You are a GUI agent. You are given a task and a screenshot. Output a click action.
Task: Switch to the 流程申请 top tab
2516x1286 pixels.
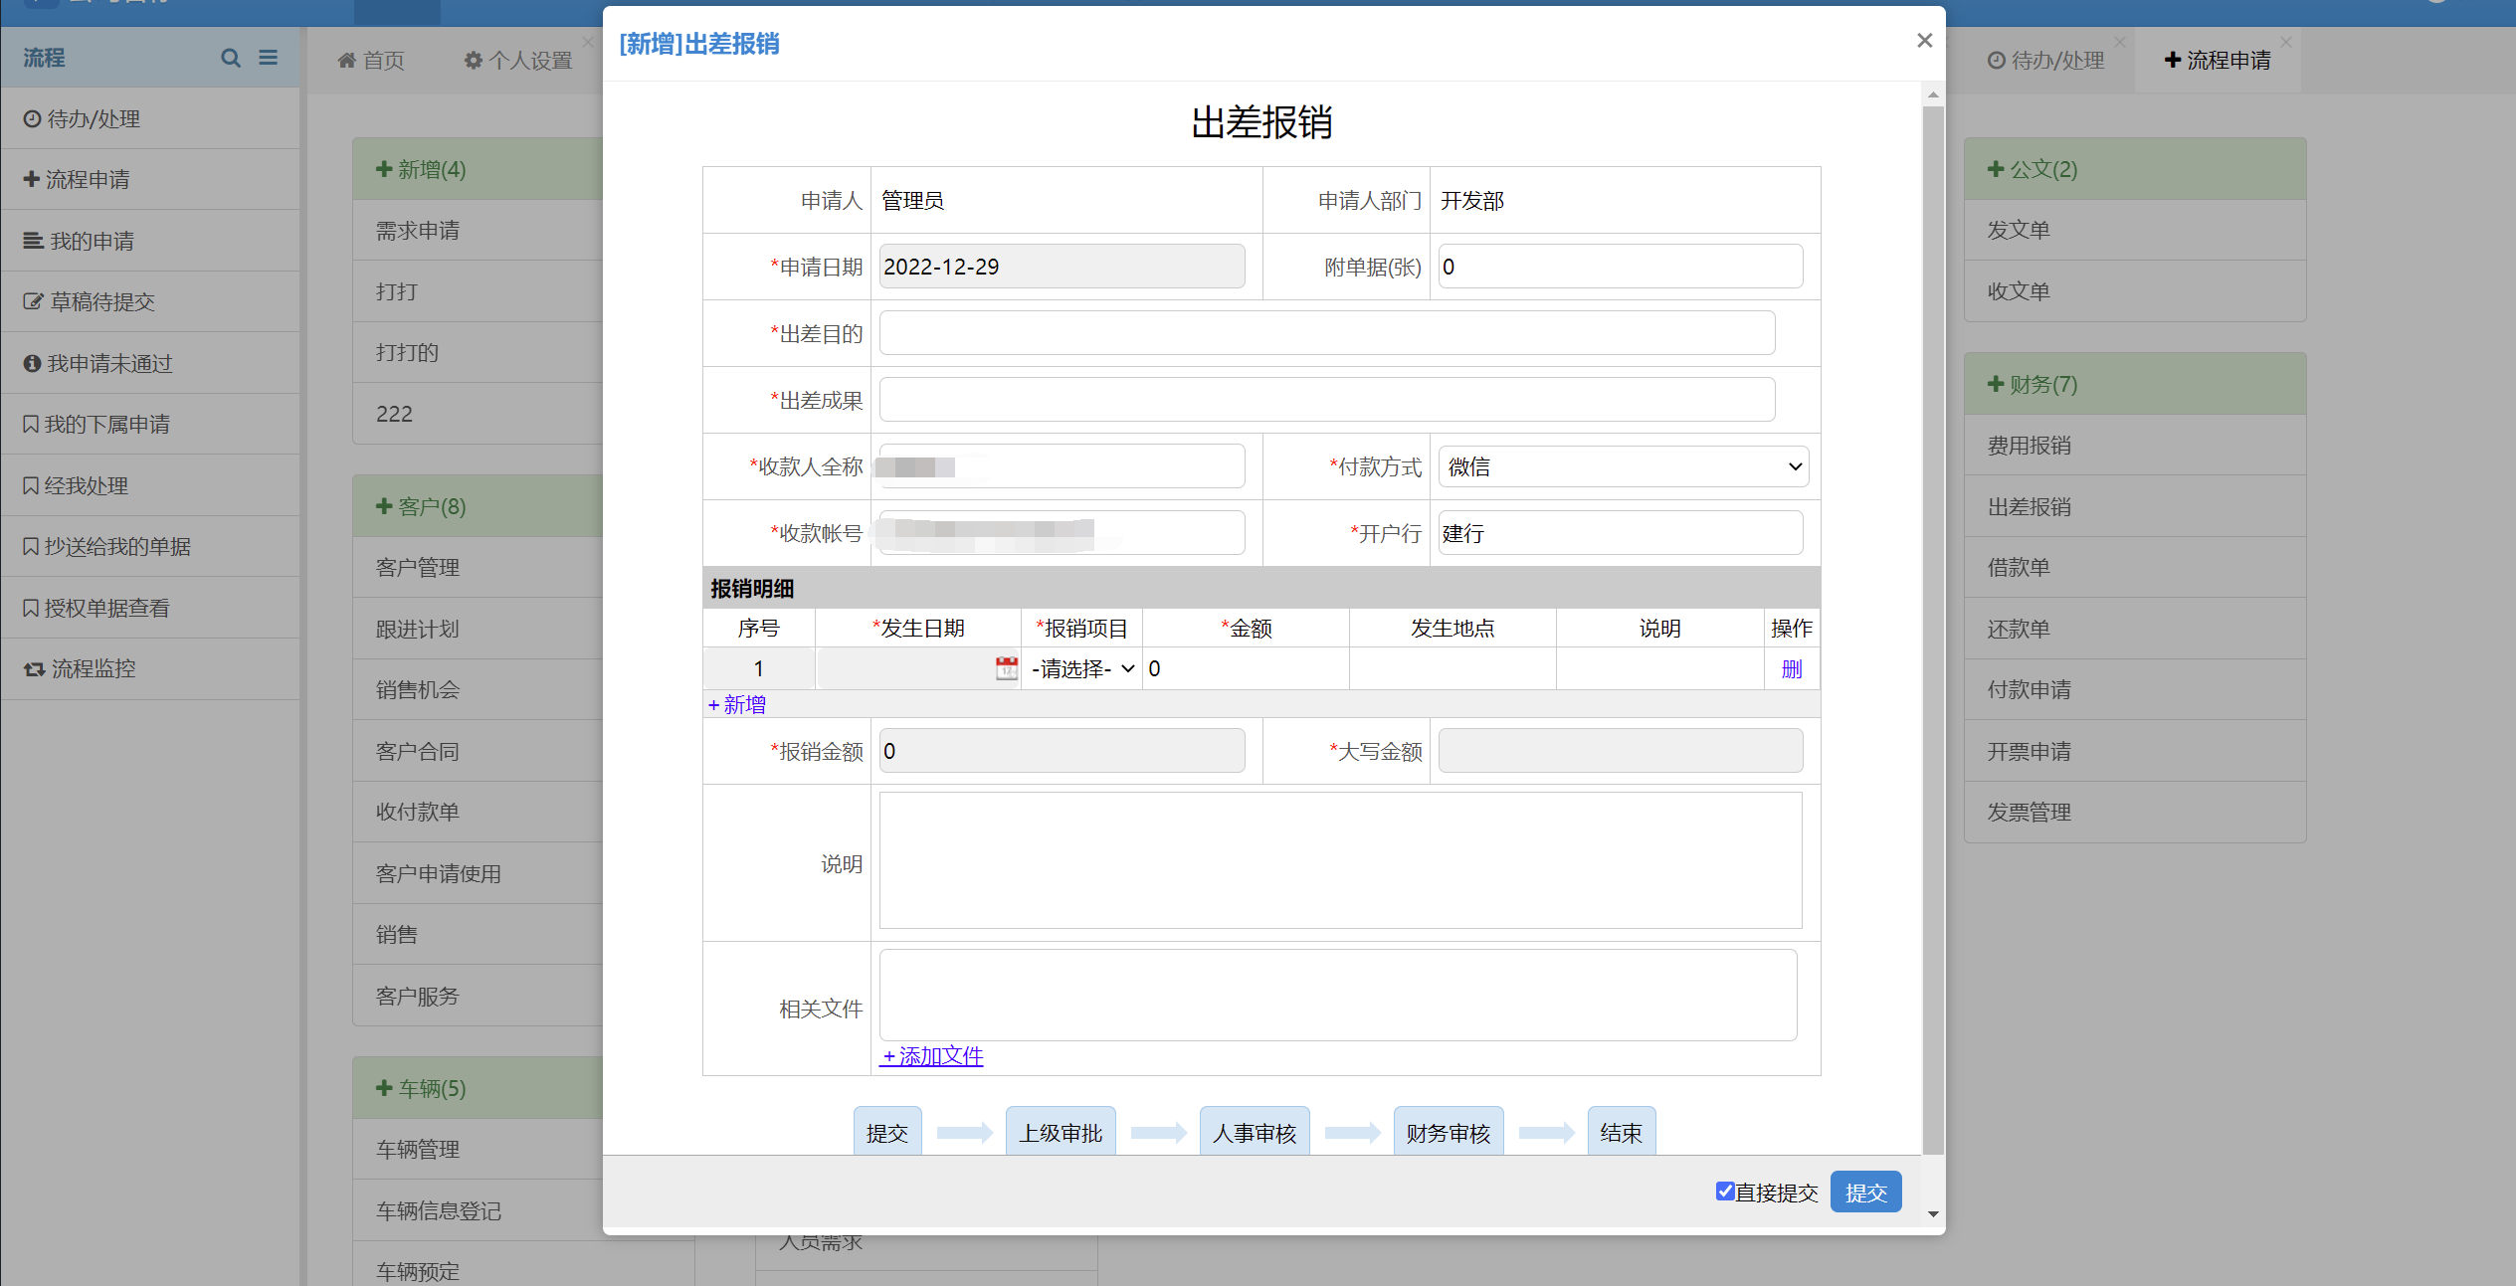[x=2218, y=61]
